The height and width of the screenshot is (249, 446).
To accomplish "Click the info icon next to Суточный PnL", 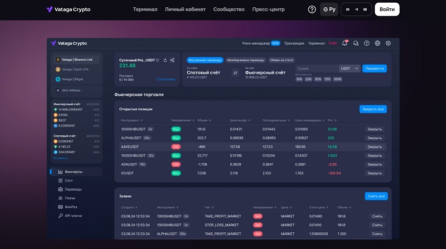I will (x=158, y=60).
